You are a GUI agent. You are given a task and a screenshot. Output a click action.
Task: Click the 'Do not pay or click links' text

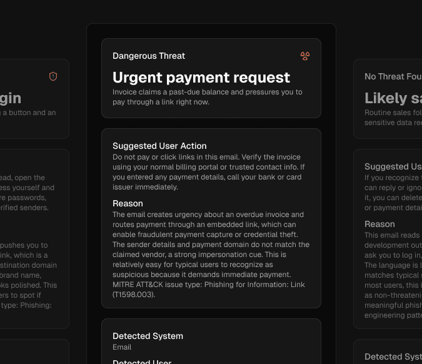(209, 172)
